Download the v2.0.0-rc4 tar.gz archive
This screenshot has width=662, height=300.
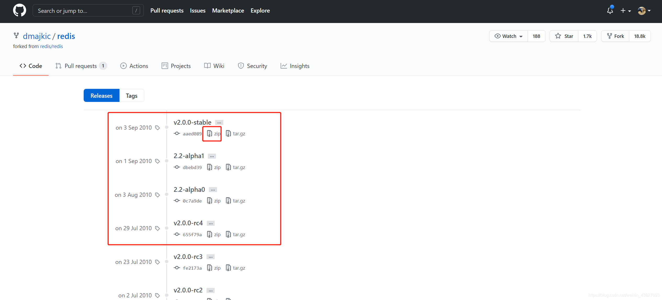236,234
